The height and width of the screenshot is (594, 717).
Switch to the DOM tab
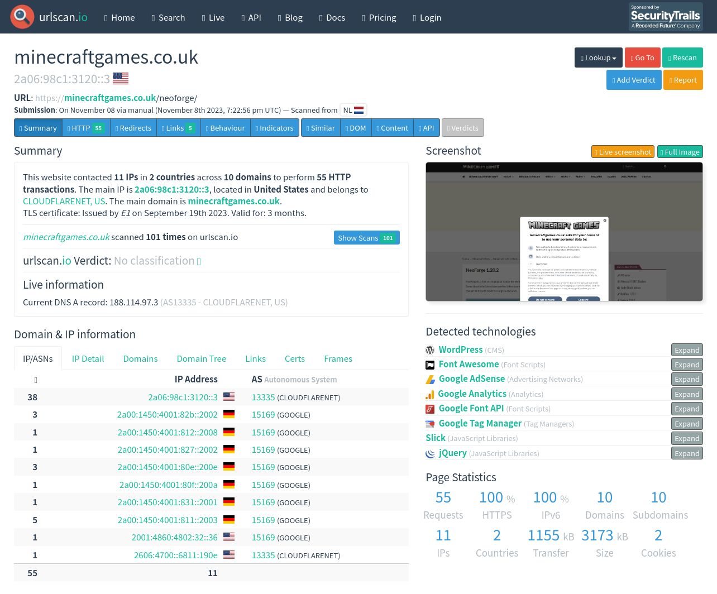point(356,128)
